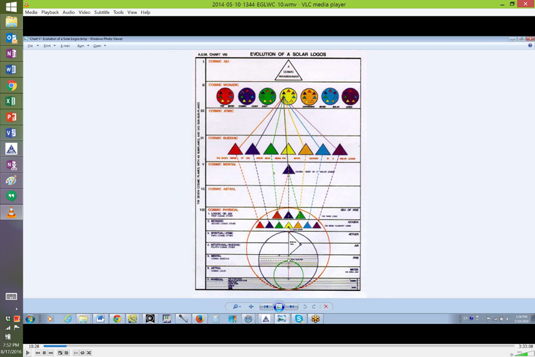This screenshot has width=535, height=357.
Task: Click the VLC Play button
Action: click(x=28, y=353)
